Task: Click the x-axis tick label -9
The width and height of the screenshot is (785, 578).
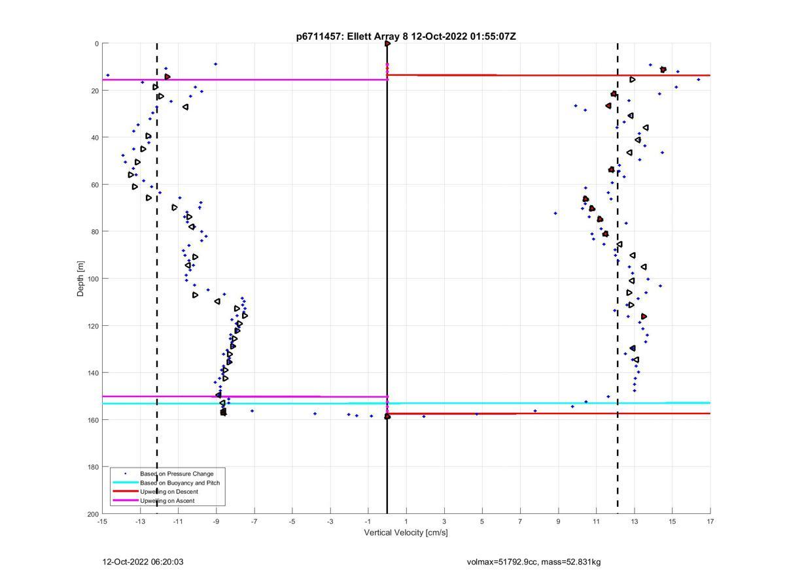Action: pyautogui.click(x=216, y=521)
